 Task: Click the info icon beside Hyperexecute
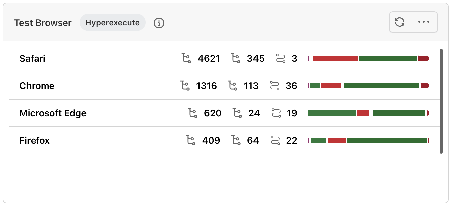(159, 23)
